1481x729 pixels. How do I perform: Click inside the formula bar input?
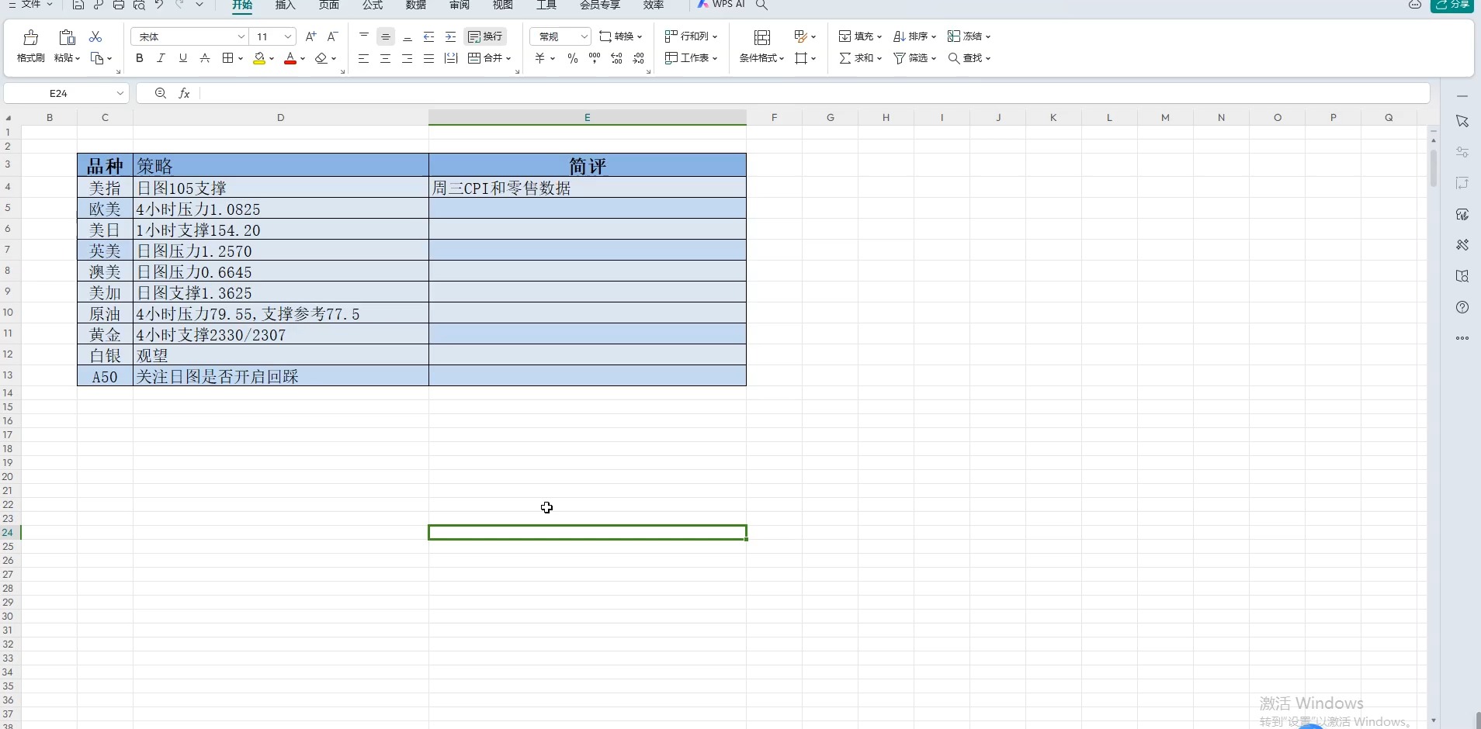[x=815, y=93]
